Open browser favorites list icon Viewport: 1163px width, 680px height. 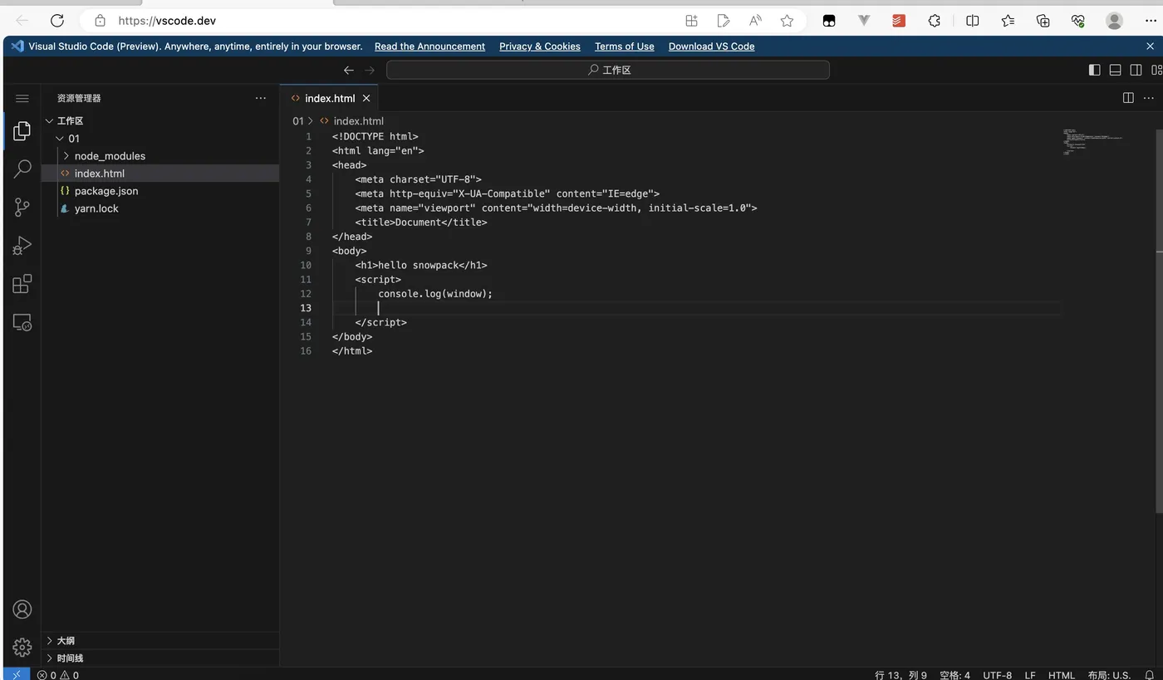(1008, 21)
